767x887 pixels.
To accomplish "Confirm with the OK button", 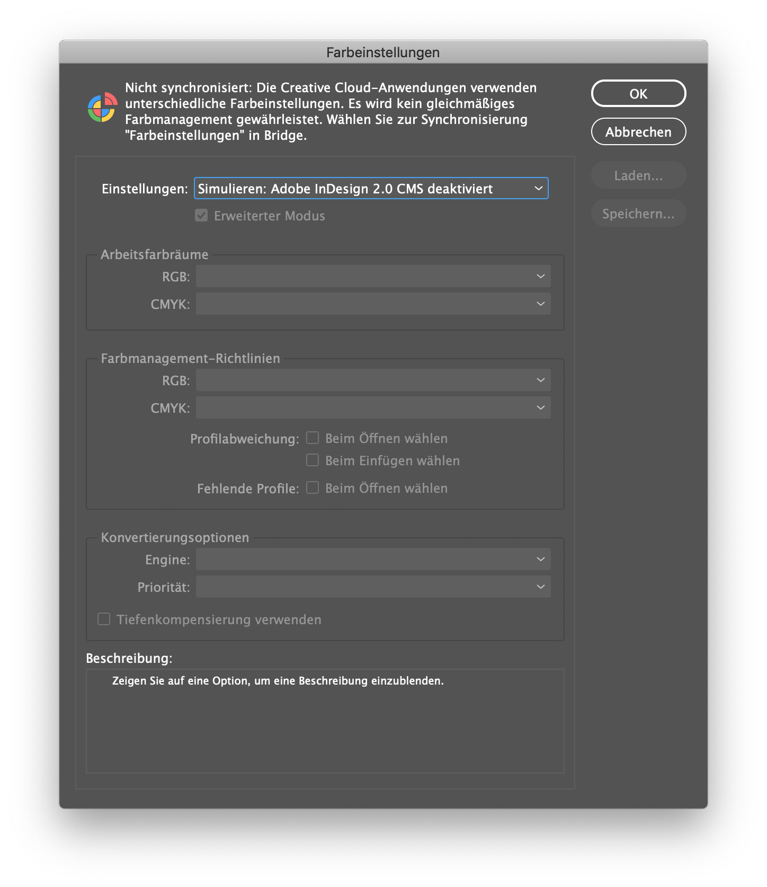I will [x=638, y=94].
